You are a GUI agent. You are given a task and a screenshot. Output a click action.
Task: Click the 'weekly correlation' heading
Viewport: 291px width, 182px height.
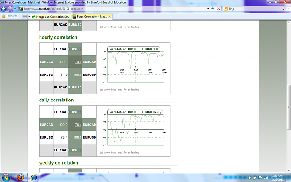(59, 163)
